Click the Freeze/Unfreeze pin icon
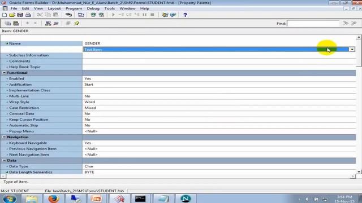 click(x=77, y=23)
